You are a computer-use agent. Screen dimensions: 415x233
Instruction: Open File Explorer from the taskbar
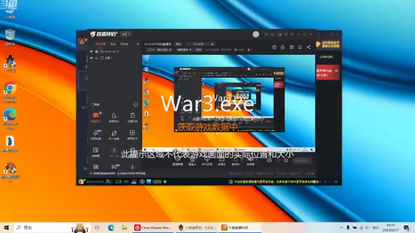[124, 227]
